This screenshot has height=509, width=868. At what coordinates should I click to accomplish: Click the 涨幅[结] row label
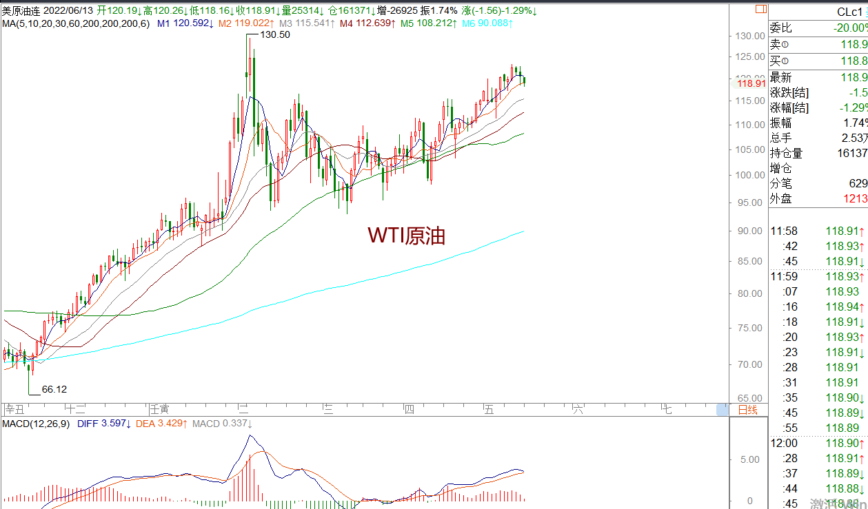790,108
